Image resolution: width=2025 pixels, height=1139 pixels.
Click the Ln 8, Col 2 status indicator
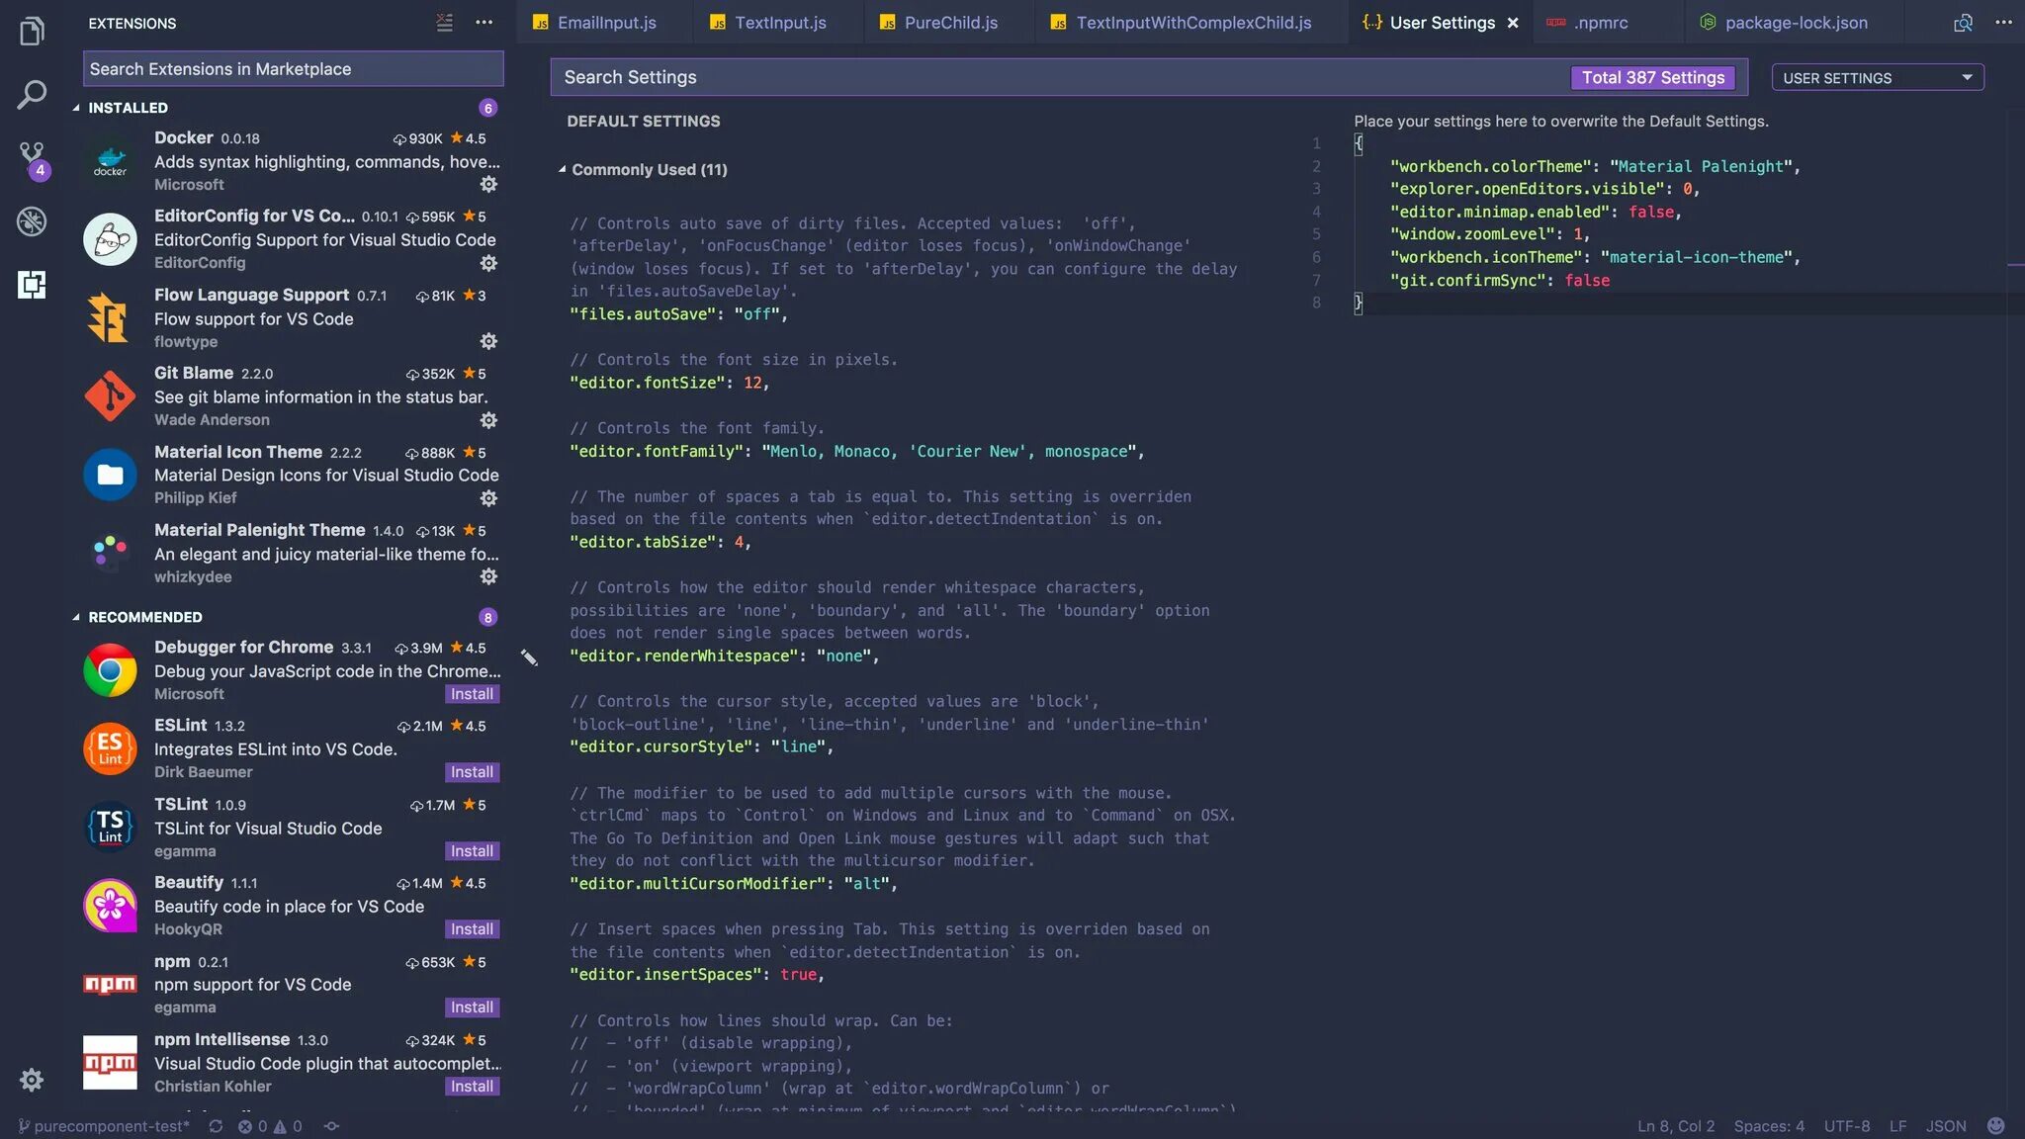pos(1676,1126)
